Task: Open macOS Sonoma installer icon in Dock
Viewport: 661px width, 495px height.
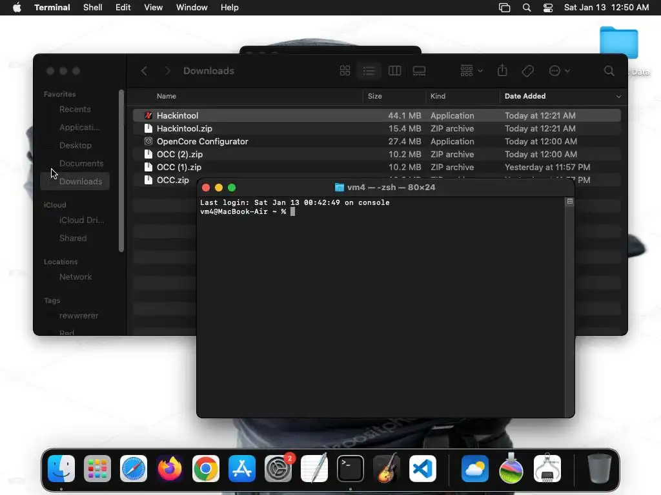Action: click(x=511, y=469)
